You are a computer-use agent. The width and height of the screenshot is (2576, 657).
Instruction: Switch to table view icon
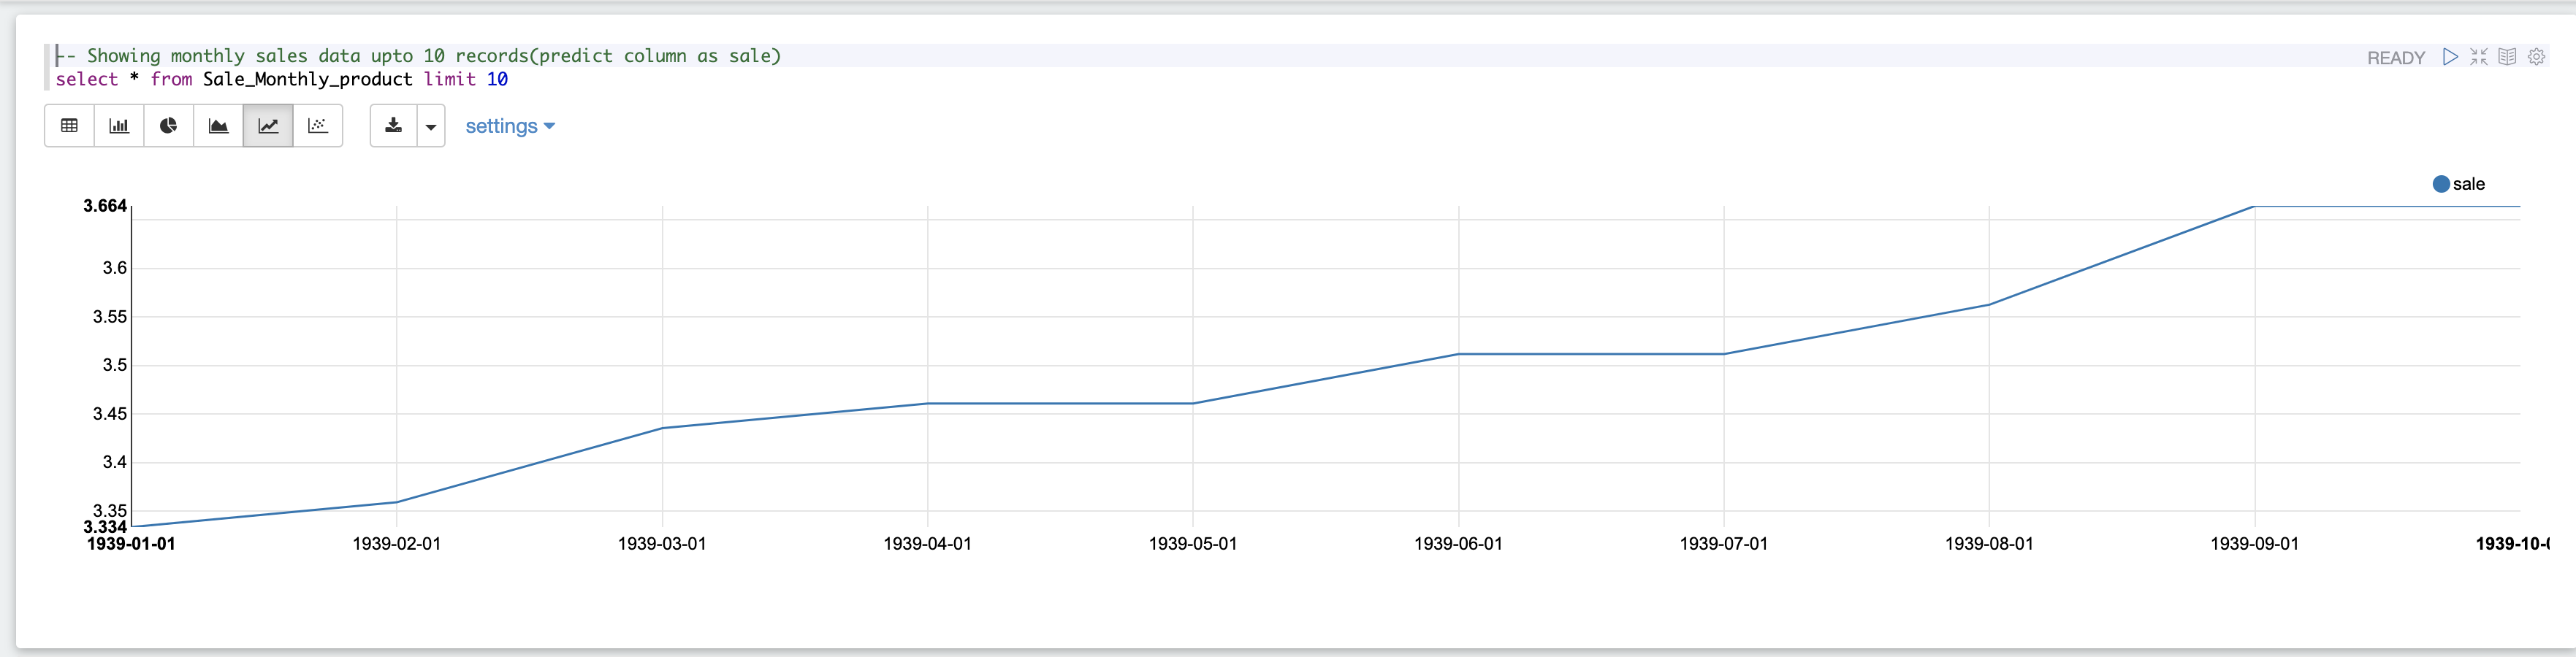(70, 126)
